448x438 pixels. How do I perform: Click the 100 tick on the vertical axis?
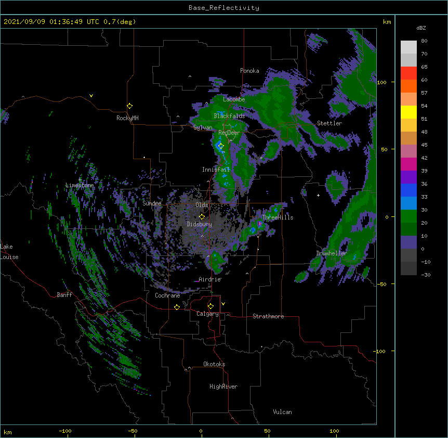click(x=381, y=82)
